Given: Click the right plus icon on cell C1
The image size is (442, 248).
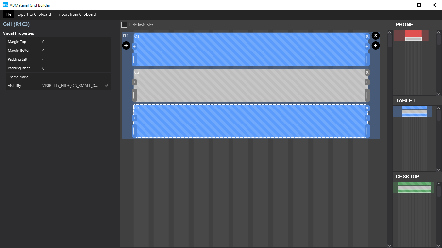Looking at the screenshot, I should coord(367,46).
